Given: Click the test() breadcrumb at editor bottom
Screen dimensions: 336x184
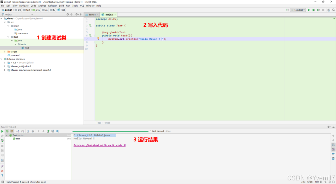Looking at the screenshot, I should [107, 123].
